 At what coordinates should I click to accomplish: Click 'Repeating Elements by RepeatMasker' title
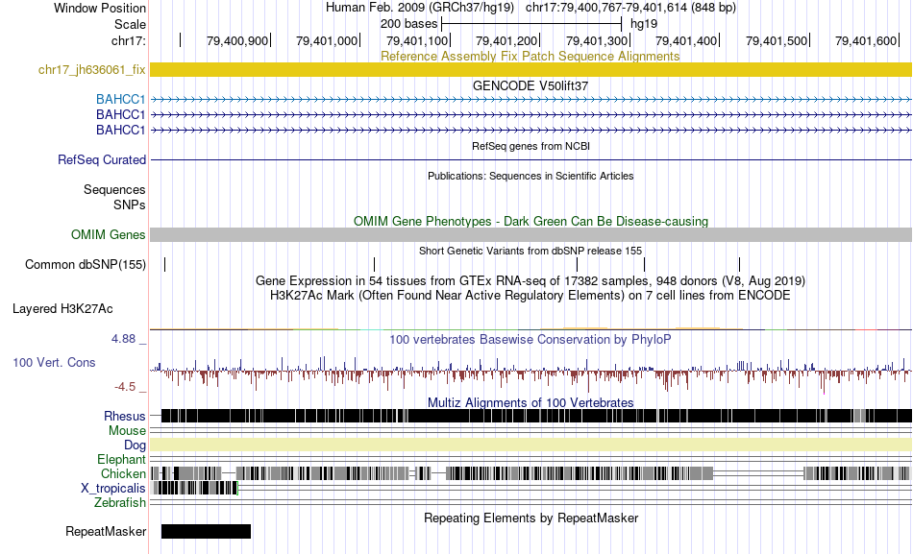tap(531, 518)
